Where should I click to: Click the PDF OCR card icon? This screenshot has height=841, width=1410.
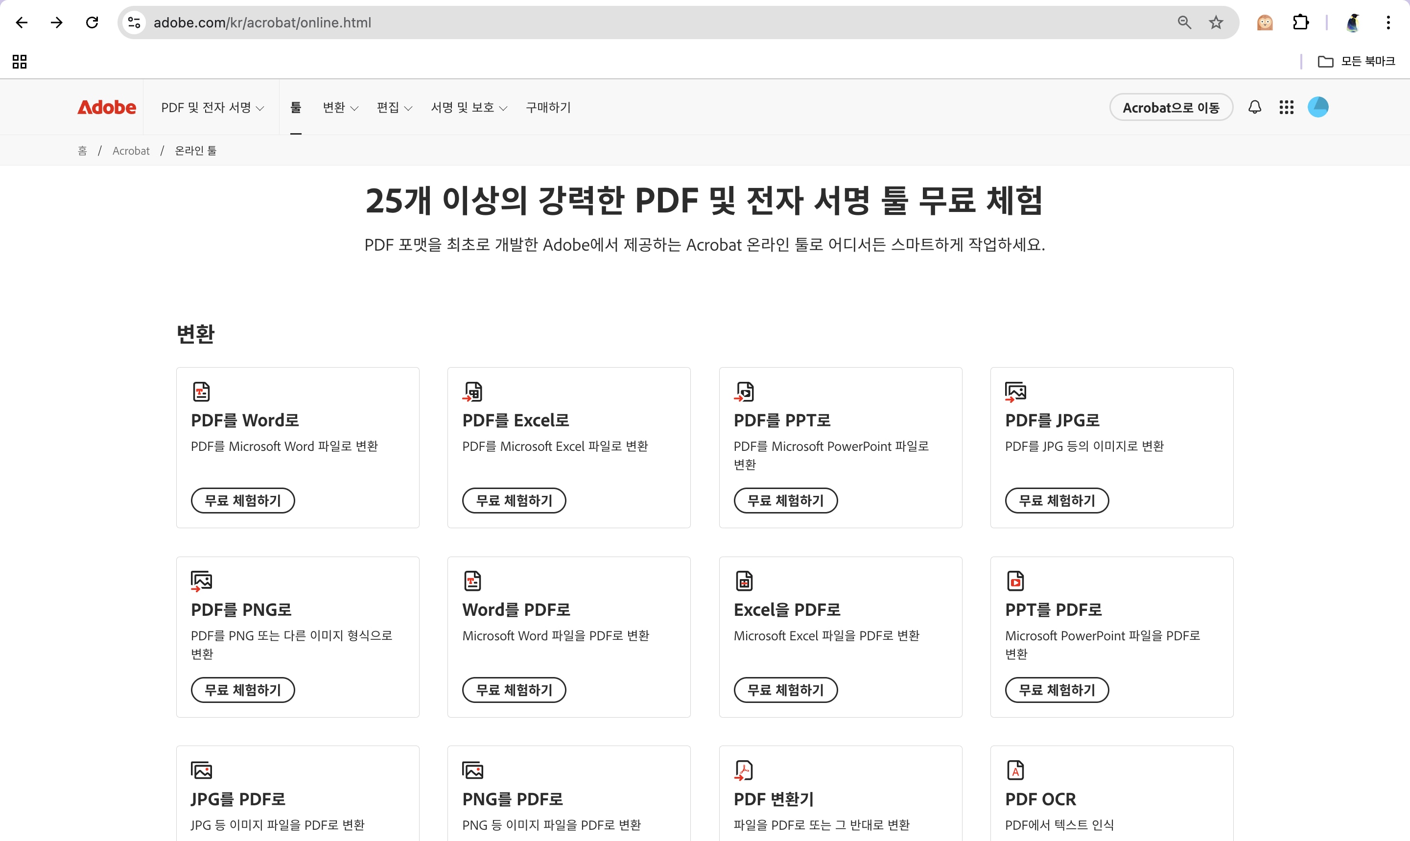1015,770
